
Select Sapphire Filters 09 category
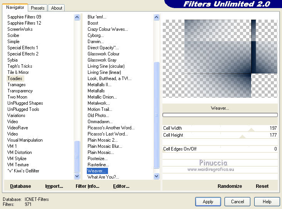[24, 17]
